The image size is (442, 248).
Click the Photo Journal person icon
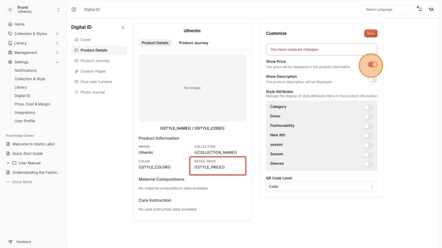pyautogui.click(x=76, y=92)
